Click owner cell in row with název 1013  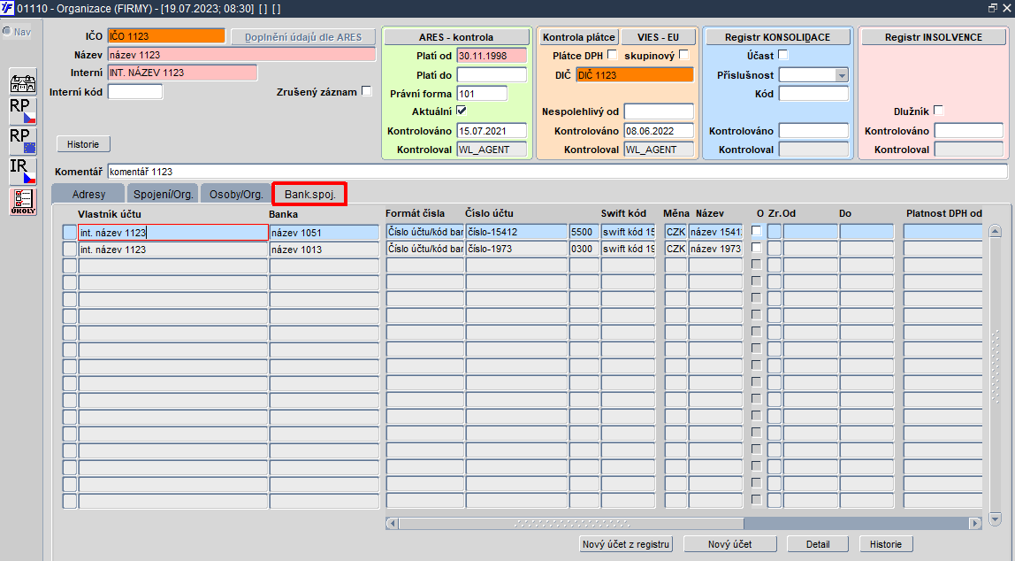[x=172, y=250]
